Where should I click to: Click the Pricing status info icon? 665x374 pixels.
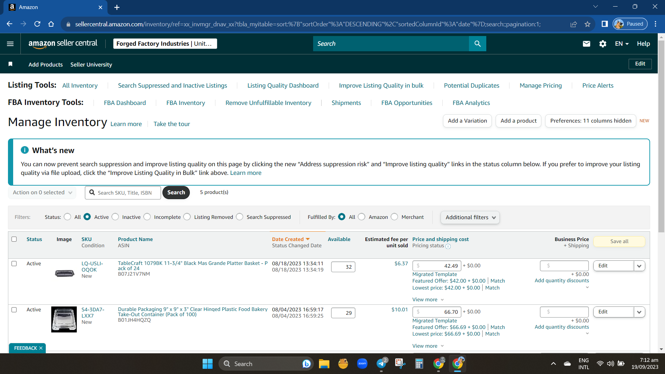tap(448, 246)
